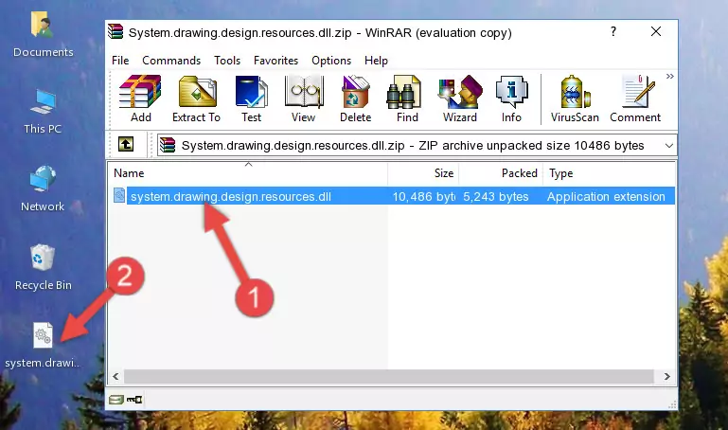Click the Add toolbar icon

[x=140, y=99]
